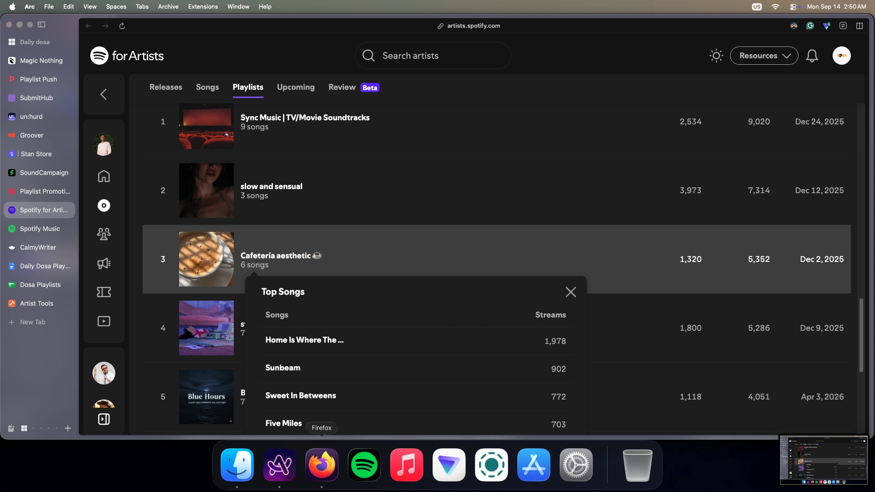Open the Campaigns megaphone icon

(x=104, y=263)
